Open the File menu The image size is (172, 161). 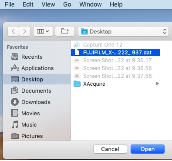(x=10, y=4)
